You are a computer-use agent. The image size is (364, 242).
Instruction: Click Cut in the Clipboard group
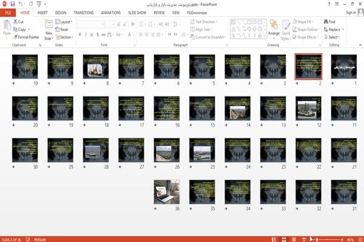(x=18, y=22)
